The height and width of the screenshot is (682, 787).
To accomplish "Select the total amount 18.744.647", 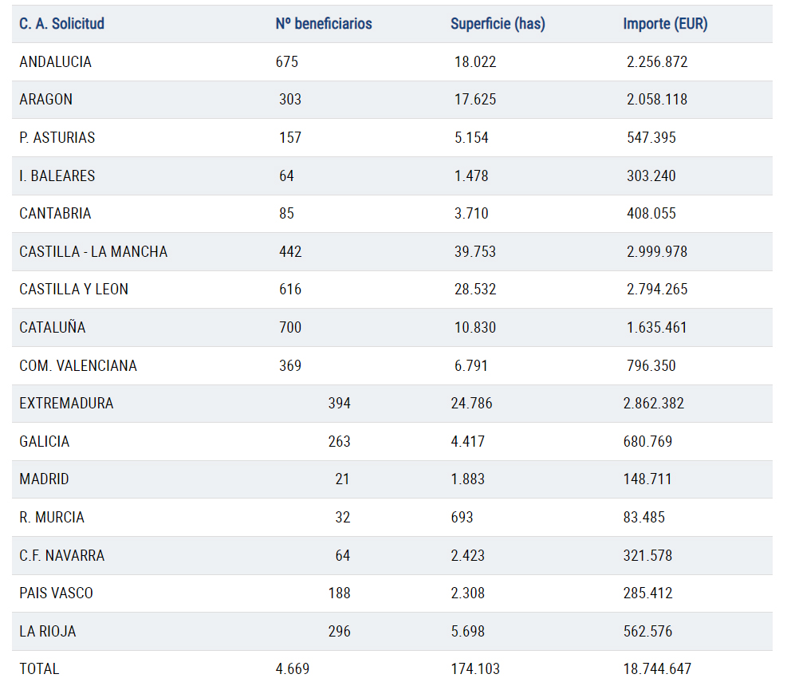I will [656, 669].
